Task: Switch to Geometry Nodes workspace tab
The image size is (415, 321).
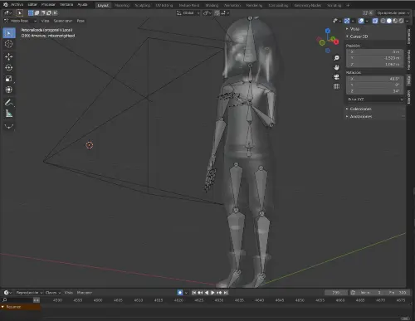Action: 307,5
